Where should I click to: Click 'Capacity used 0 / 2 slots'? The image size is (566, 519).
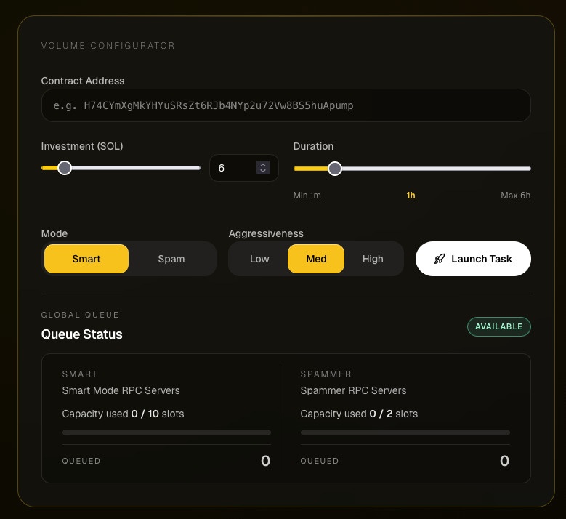click(359, 414)
